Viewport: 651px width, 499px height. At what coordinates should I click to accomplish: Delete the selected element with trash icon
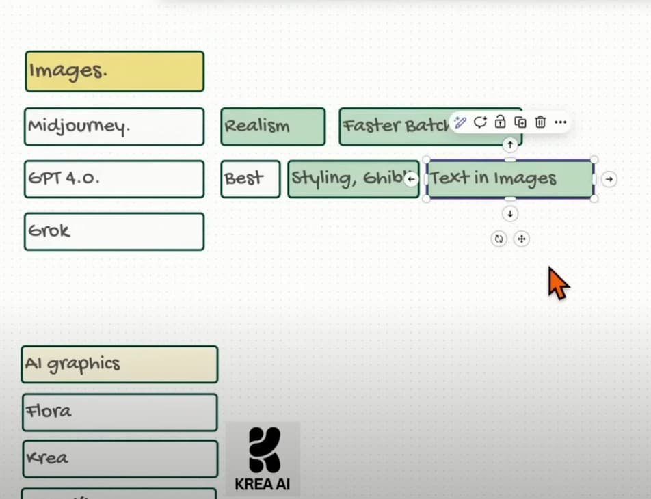tap(540, 122)
